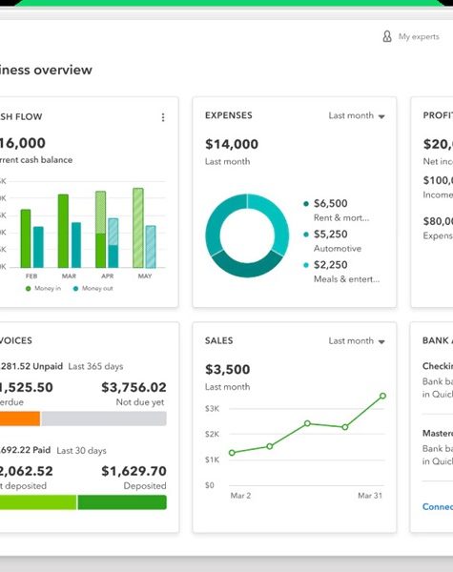Open the Sales Last month dropdown
This screenshot has height=572, width=453.
point(357,341)
